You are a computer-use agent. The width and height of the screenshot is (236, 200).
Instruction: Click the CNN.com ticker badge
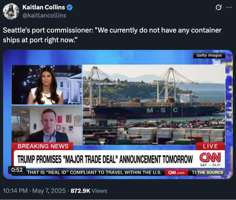tap(176, 172)
